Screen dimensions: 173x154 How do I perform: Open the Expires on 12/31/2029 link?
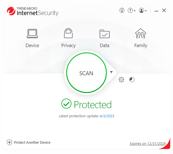(148, 143)
